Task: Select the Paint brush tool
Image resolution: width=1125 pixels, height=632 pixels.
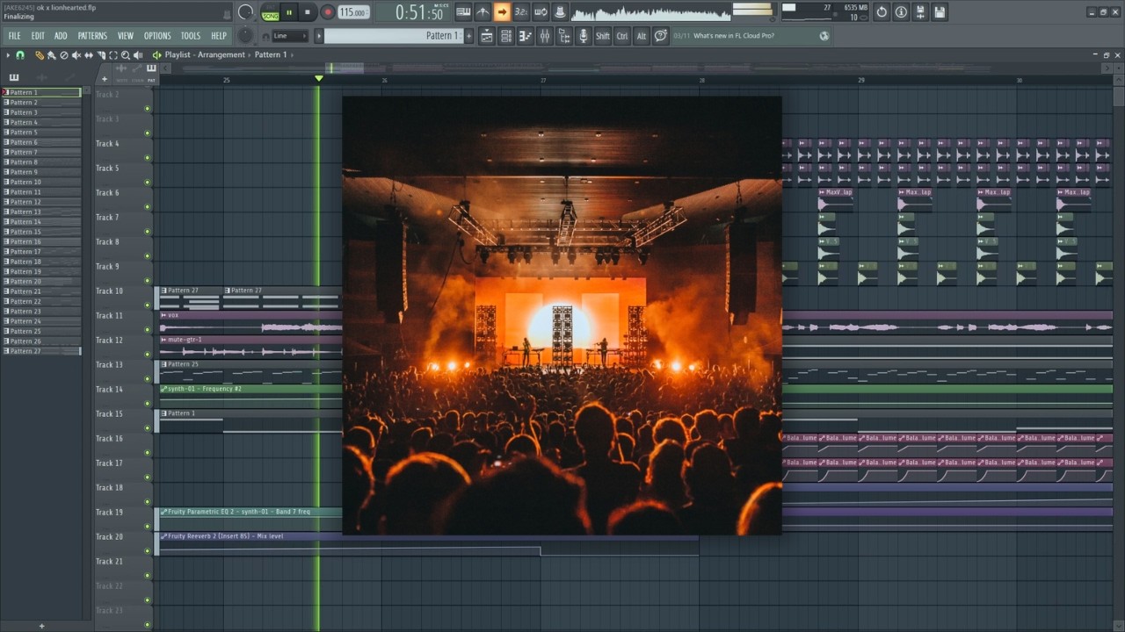Action: point(52,54)
